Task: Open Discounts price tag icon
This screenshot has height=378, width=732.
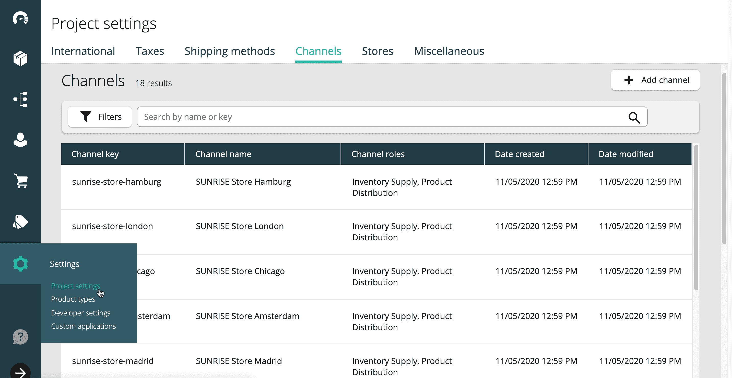Action: coord(20,222)
